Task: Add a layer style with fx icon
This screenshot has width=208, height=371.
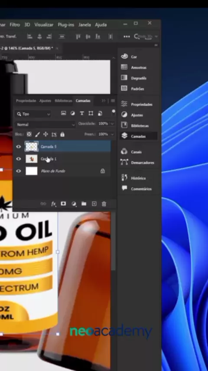Action: [x=54, y=204]
